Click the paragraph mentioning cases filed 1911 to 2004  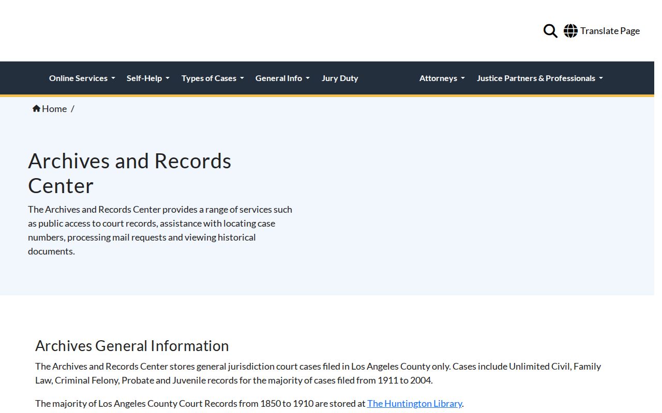click(318, 373)
